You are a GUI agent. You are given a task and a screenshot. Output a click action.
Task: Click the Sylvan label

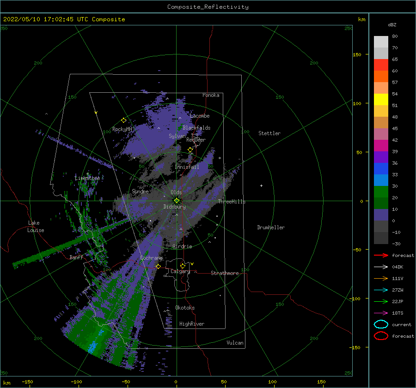point(177,137)
